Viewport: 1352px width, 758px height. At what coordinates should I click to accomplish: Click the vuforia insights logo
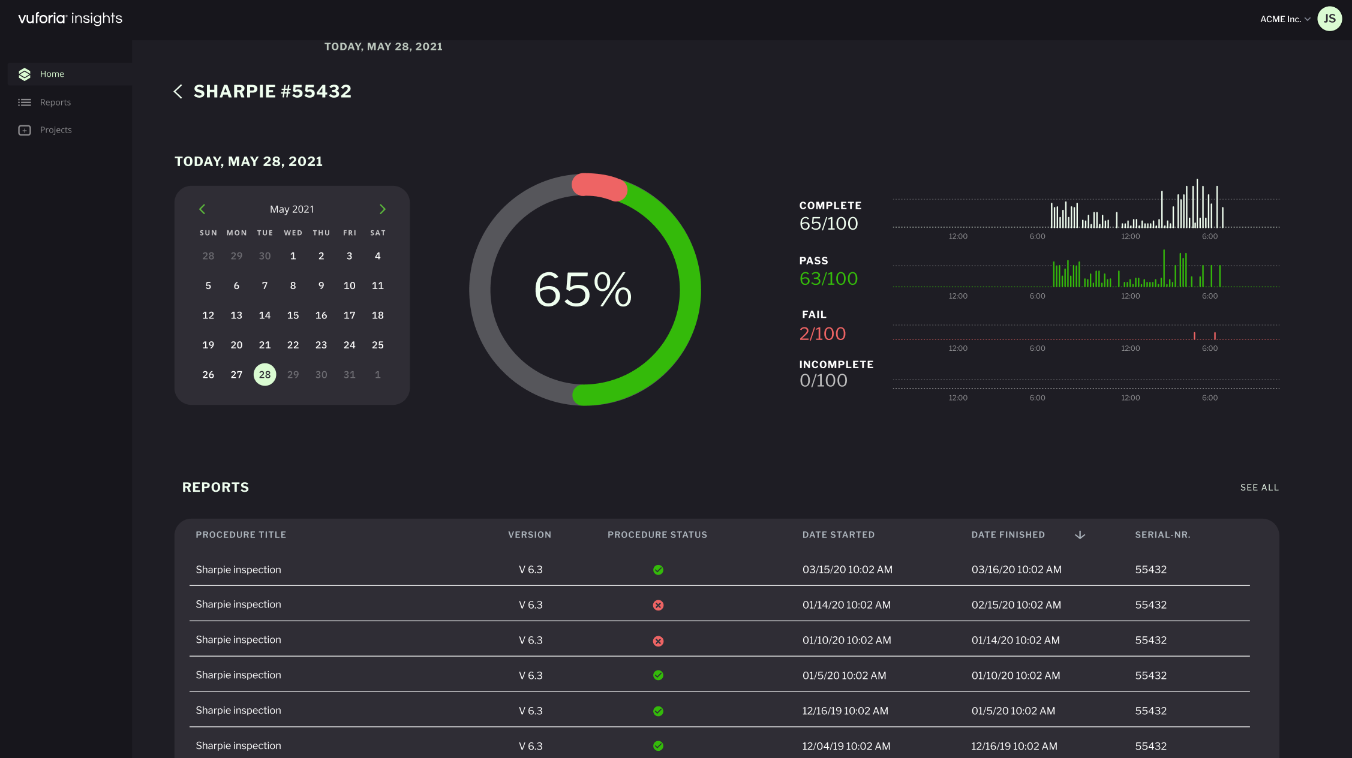(70, 19)
